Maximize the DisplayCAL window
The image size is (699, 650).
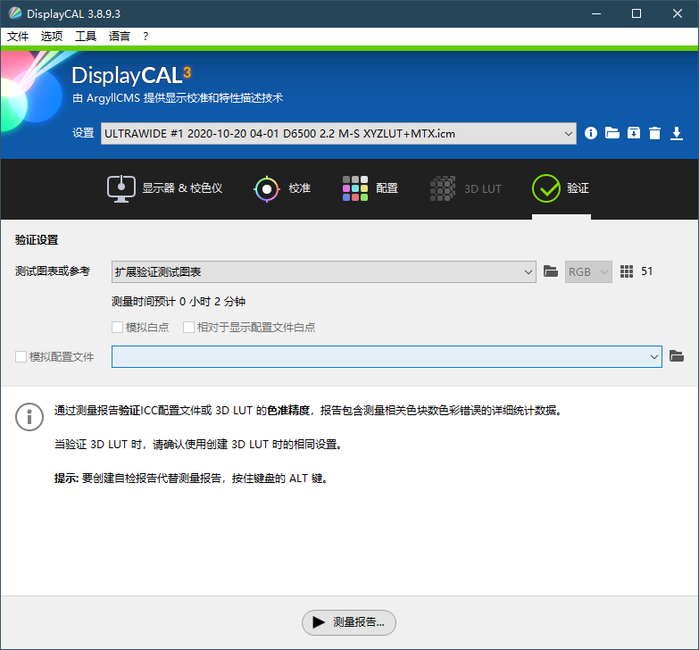coord(637,13)
